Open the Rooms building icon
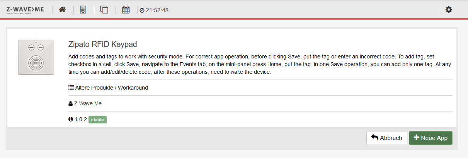This screenshot has width=468, height=158. tap(83, 10)
